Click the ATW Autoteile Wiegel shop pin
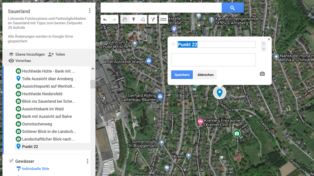The width and height of the screenshot is (314, 176). point(149,61)
